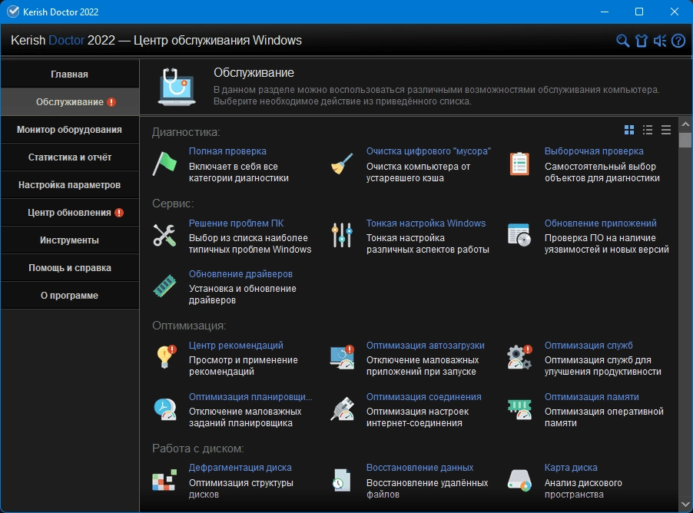Open Настройка параметров tab

(x=70, y=185)
